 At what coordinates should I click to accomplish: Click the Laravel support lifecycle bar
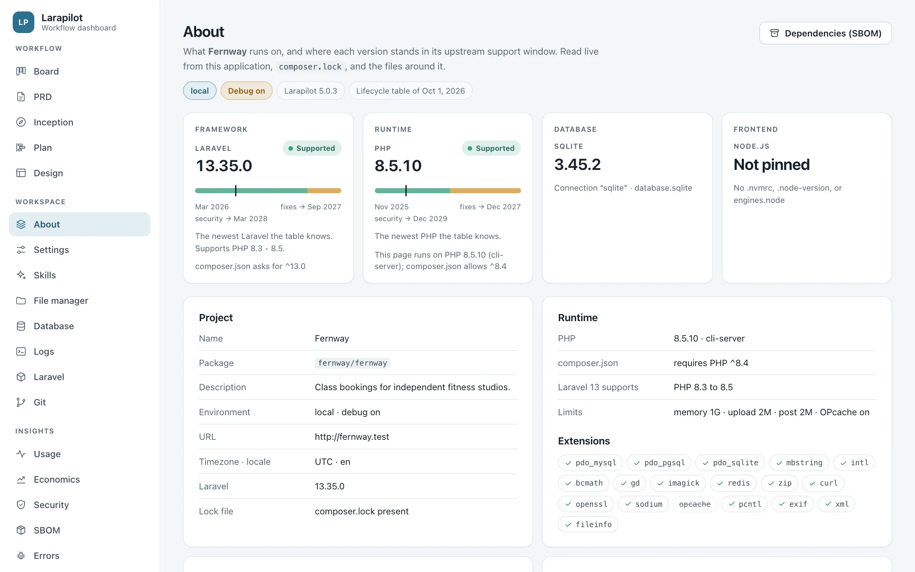pos(268,191)
